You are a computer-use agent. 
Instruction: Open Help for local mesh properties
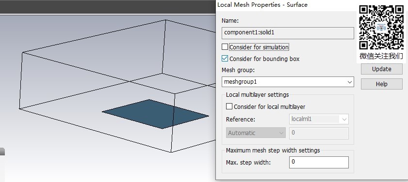click(381, 84)
